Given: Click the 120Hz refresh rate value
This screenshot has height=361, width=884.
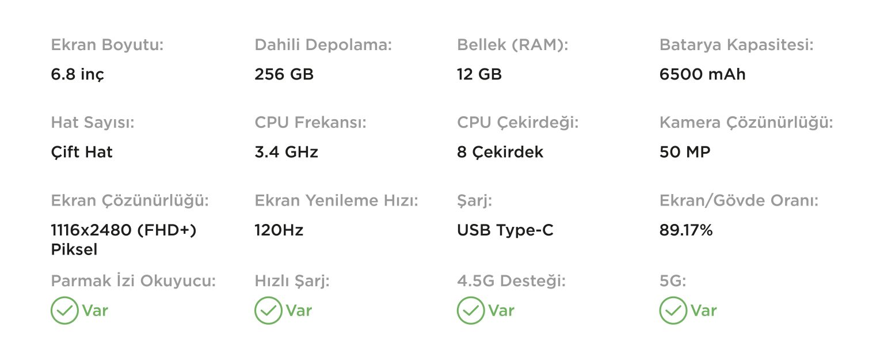Looking at the screenshot, I should coord(279,231).
